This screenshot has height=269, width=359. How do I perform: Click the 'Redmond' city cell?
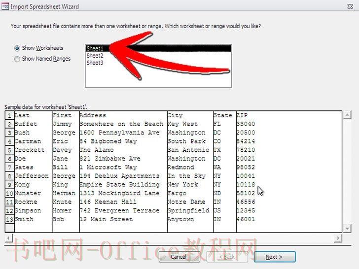click(190, 168)
